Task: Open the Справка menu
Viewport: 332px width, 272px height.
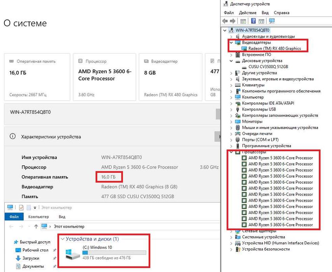Action: [x=281, y=13]
